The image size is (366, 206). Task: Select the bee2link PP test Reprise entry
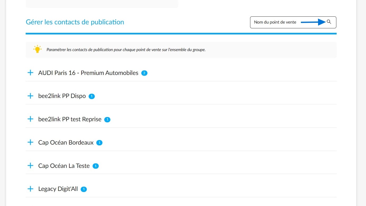point(181,119)
